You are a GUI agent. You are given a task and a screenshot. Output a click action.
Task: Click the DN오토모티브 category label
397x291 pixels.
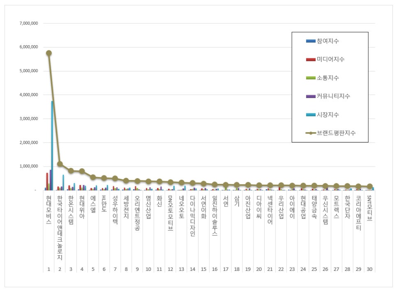click(171, 213)
